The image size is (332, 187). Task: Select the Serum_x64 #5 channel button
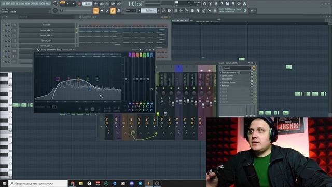[47, 46]
